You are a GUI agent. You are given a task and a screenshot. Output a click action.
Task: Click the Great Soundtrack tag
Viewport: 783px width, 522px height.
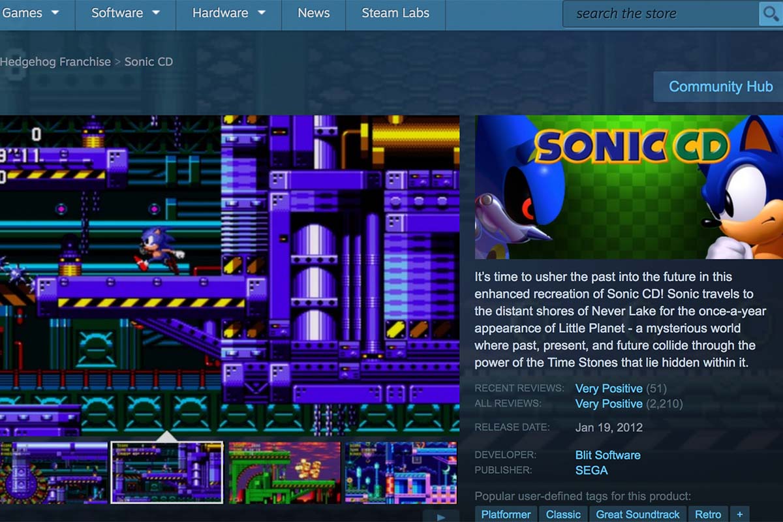637,514
